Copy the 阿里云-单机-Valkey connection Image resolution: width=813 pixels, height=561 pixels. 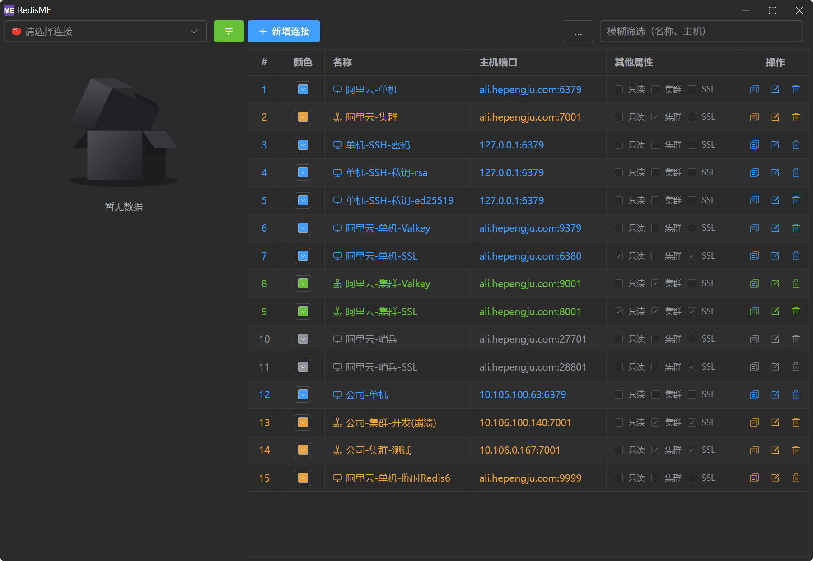point(754,228)
